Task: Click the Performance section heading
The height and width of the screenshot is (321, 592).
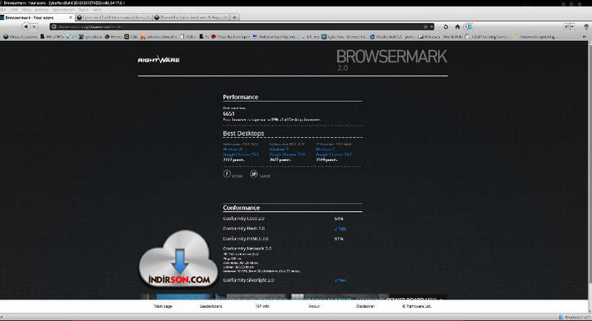Action: (240, 97)
